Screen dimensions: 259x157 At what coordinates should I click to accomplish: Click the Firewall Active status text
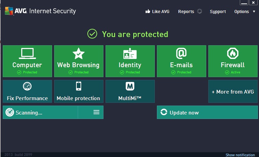pyautogui.click(x=236, y=72)
